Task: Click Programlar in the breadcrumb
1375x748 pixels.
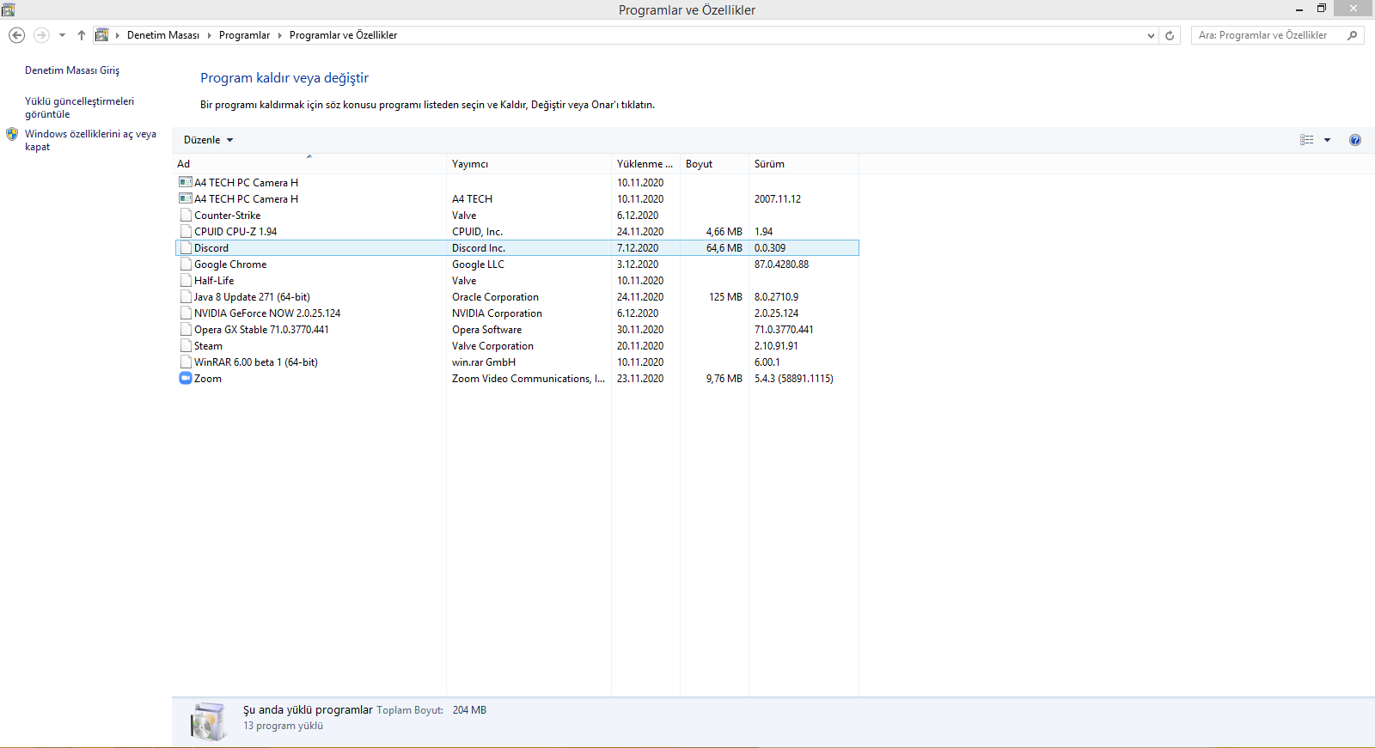Action: tap(244, 35)
